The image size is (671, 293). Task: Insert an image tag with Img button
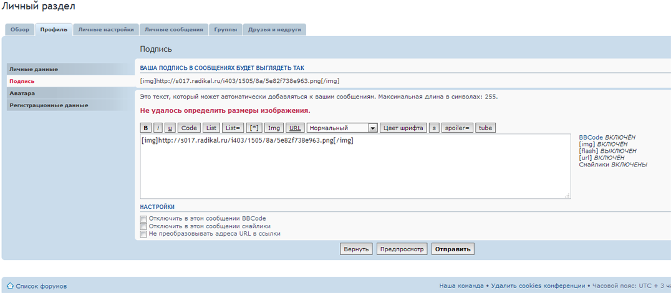click(274, 128)
